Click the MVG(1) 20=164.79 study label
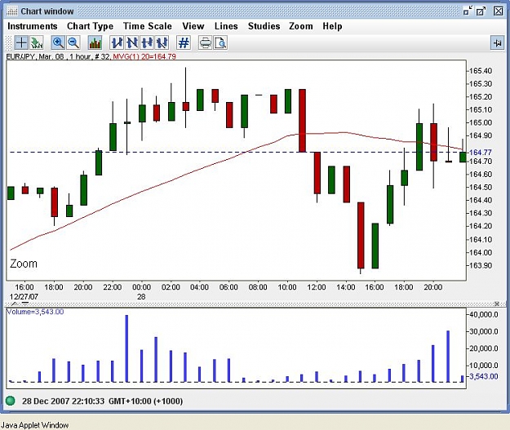This screenshot has width=510, height=430. (144, 56)
